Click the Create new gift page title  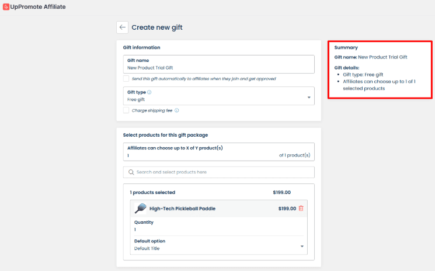pos(161,27)
